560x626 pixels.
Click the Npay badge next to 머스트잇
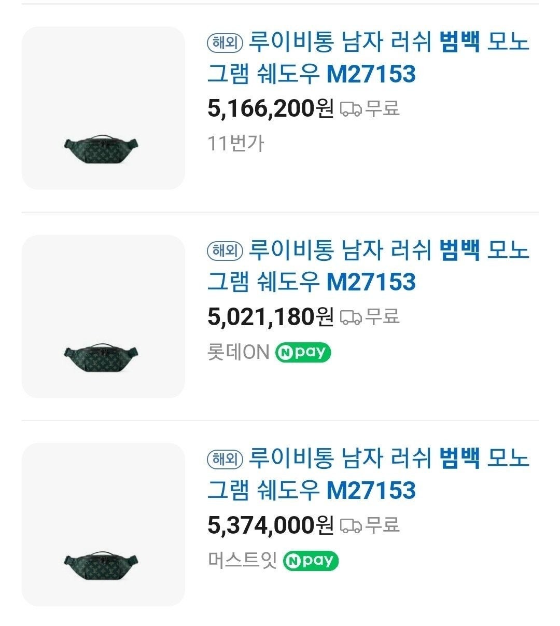pos(310,561)
